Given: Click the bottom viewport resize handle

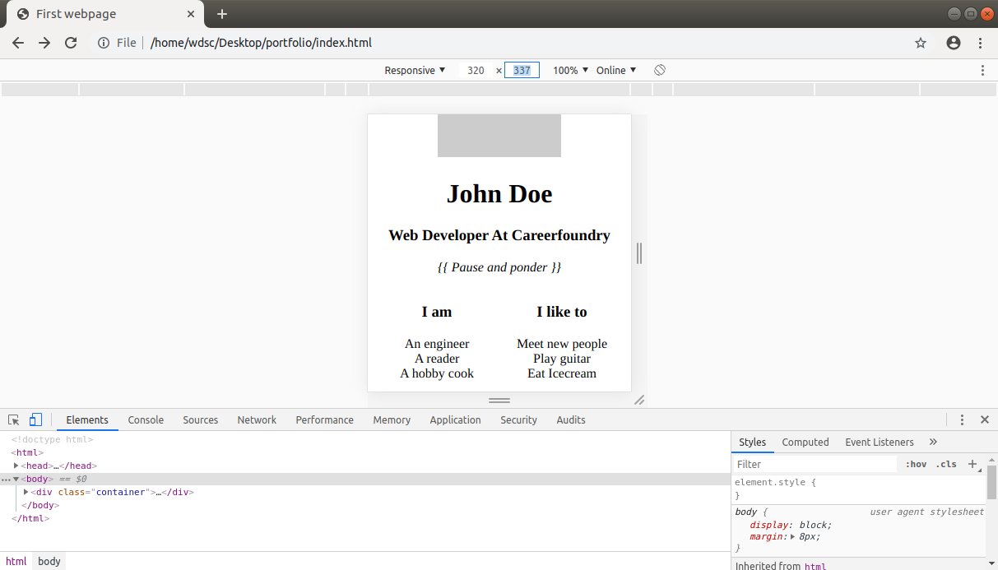Looking at the screenshot, I should click(x=499, y=400).
